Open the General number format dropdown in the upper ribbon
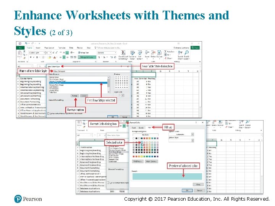275x206 pixels. pyautogui.click(x=116, y=53)
